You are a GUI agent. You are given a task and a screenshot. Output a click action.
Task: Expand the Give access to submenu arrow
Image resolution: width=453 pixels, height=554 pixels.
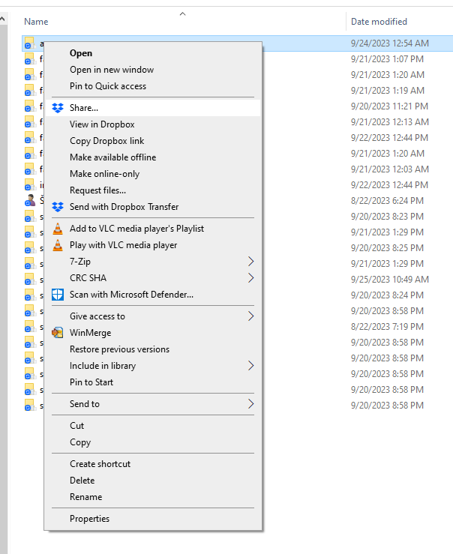click(250, 316)
